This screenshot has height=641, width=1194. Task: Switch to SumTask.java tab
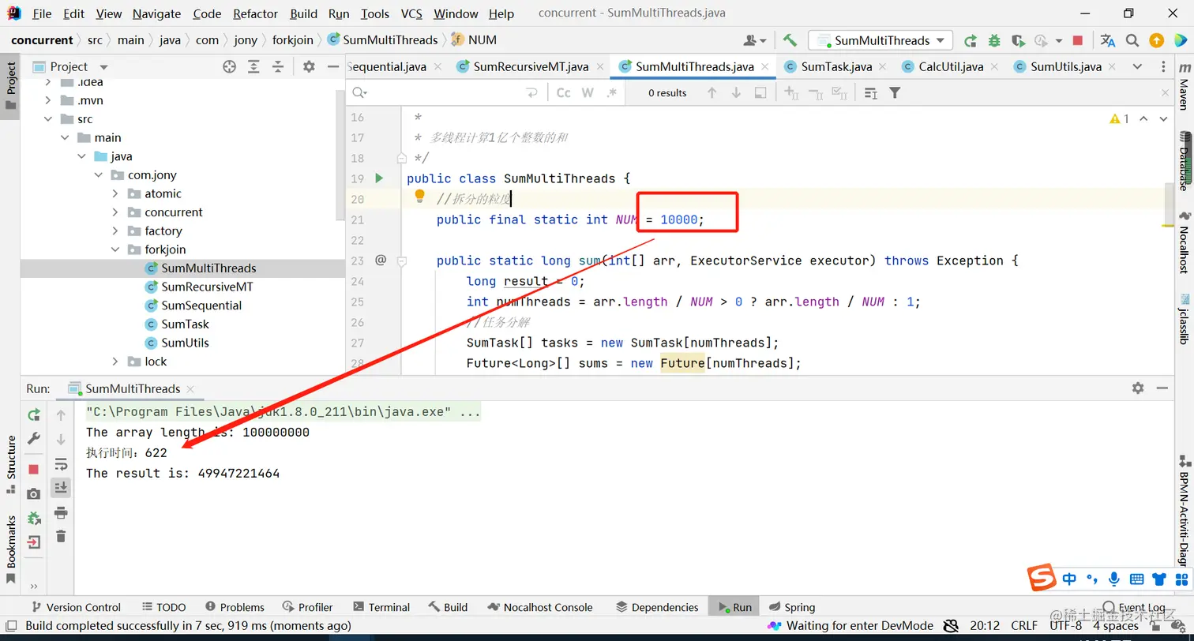836,67
